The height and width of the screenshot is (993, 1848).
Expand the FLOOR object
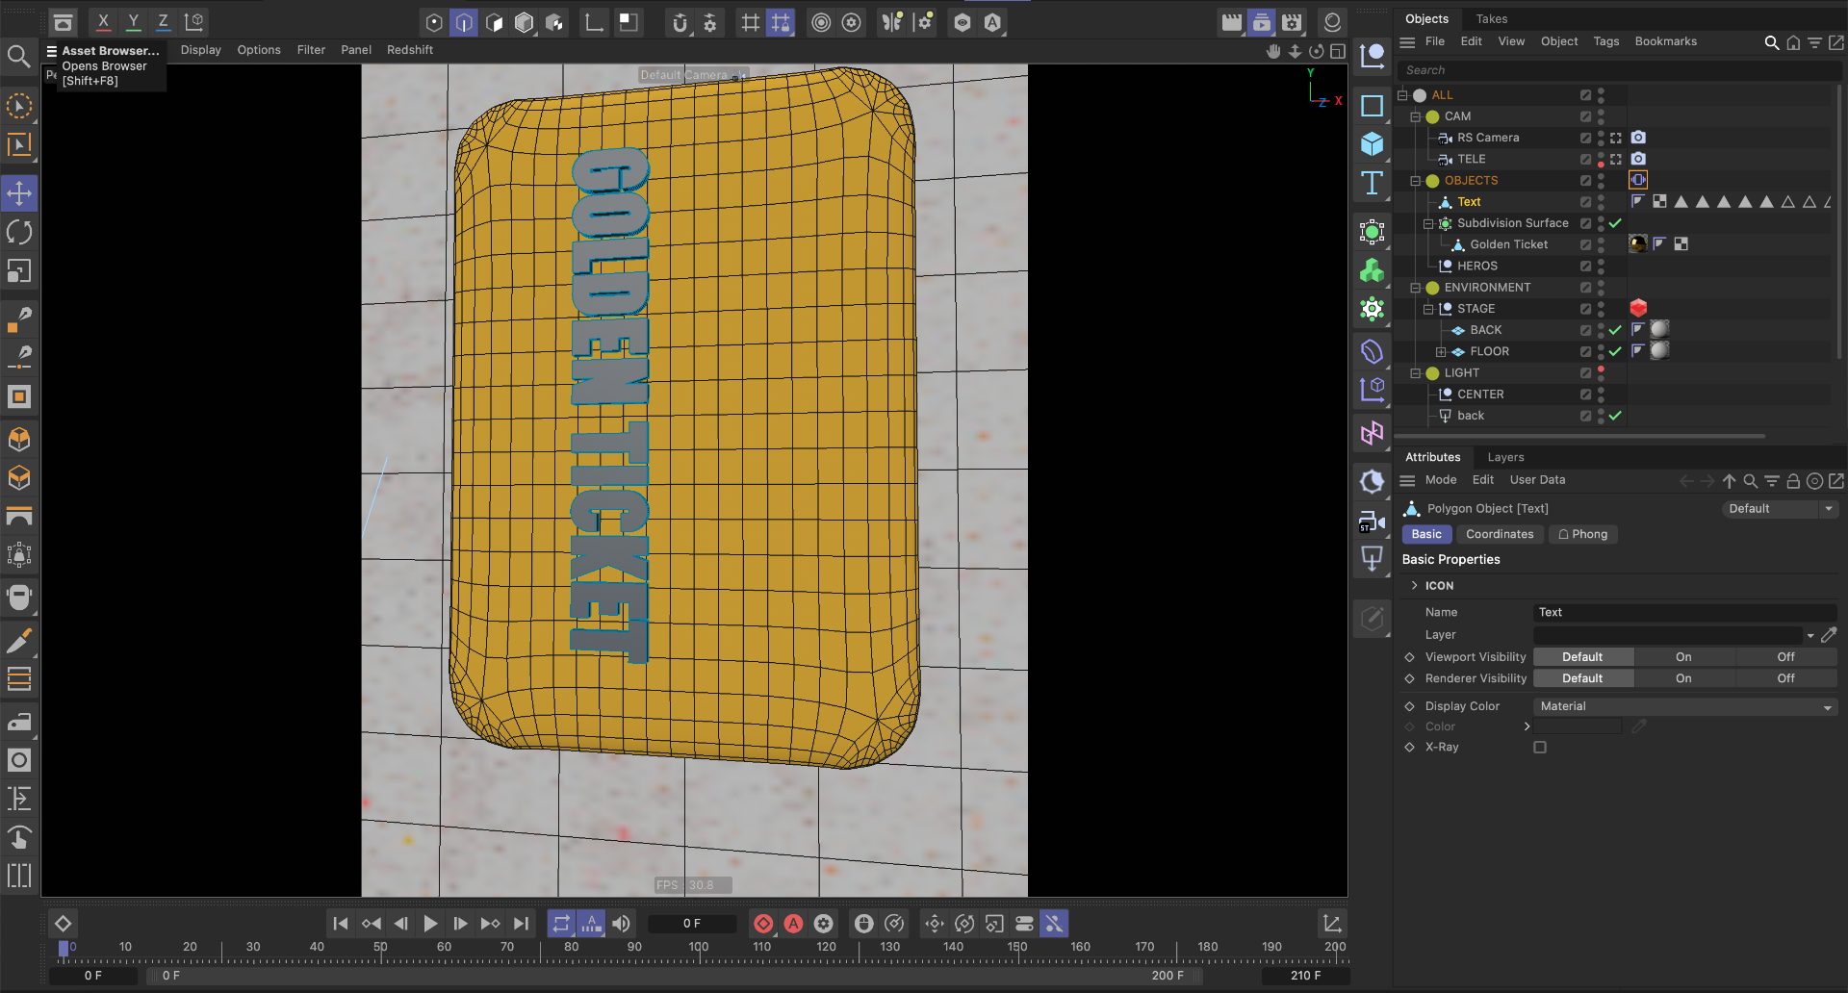click(1441, 352)
